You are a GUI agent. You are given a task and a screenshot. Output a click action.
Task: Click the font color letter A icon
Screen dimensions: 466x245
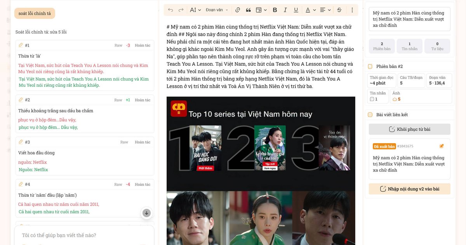coord(308,10)
